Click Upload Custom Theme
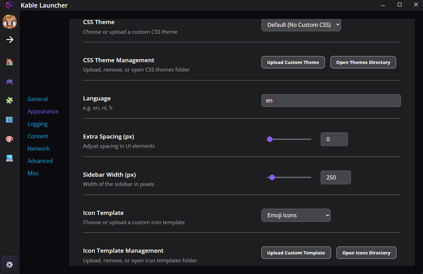The width and height of the screenshot is (423, 274). pos(293,62)
